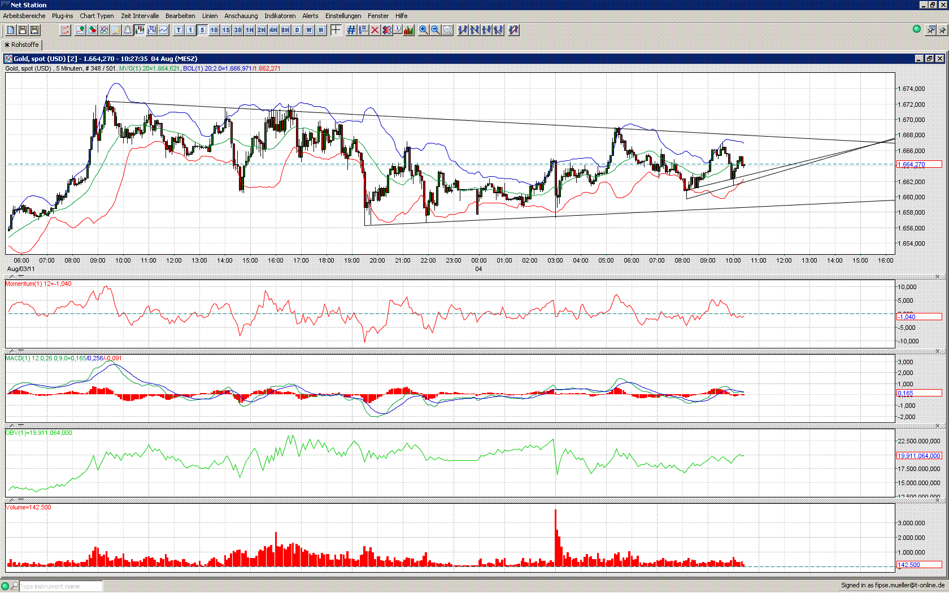
Task: Close the MACD indicator panel
Action: [938, 351]
